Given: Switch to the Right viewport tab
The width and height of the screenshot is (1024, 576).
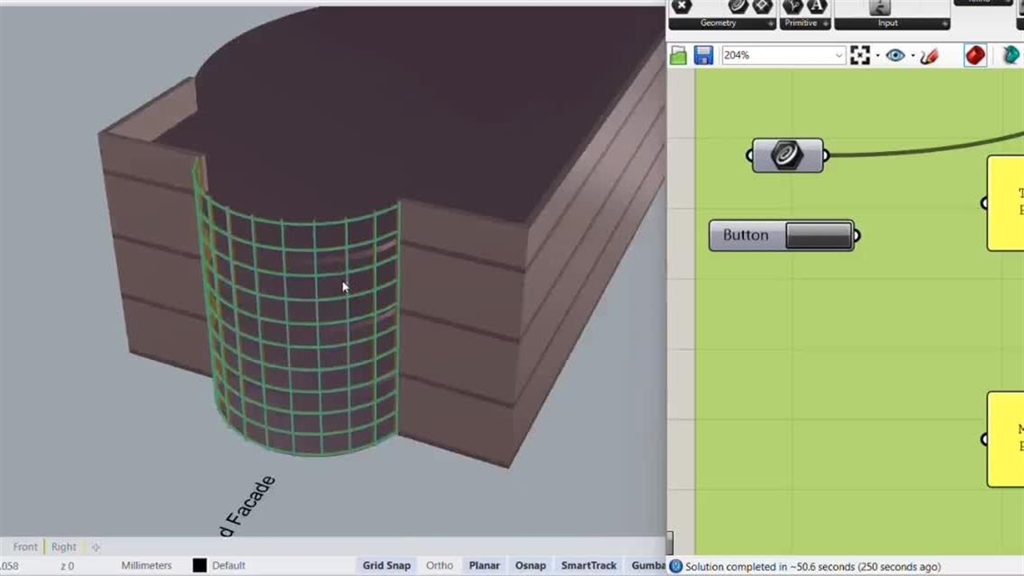Looking at the screenshot, I should click(x=64, y=547).
